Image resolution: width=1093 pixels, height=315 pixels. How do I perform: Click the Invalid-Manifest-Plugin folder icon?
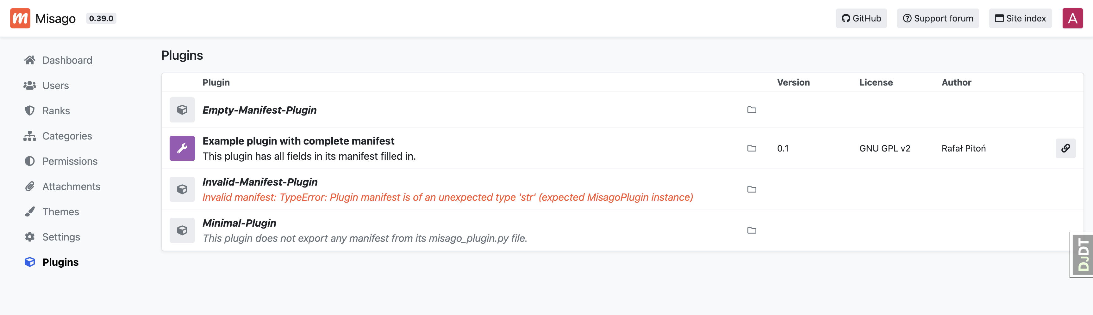(752, 189)
